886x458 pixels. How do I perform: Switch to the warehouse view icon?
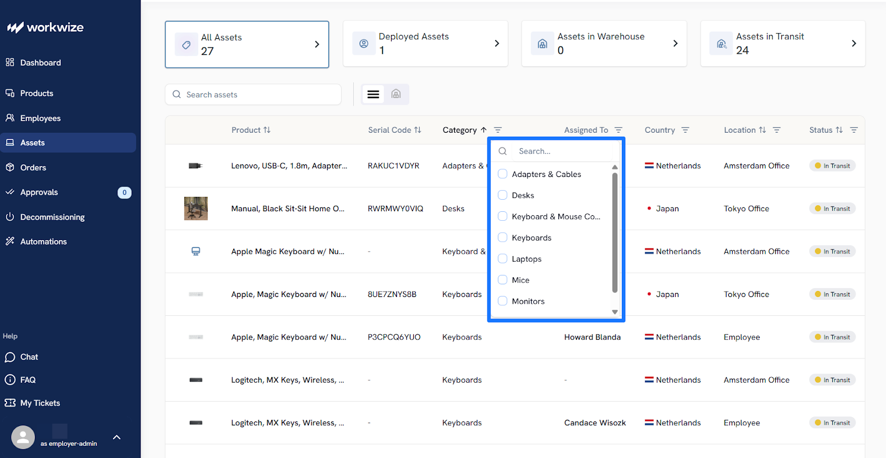396,95
